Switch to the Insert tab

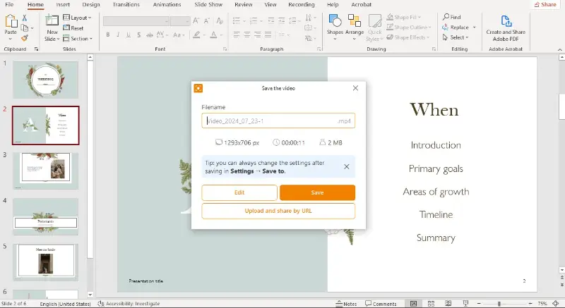[63, 5]
